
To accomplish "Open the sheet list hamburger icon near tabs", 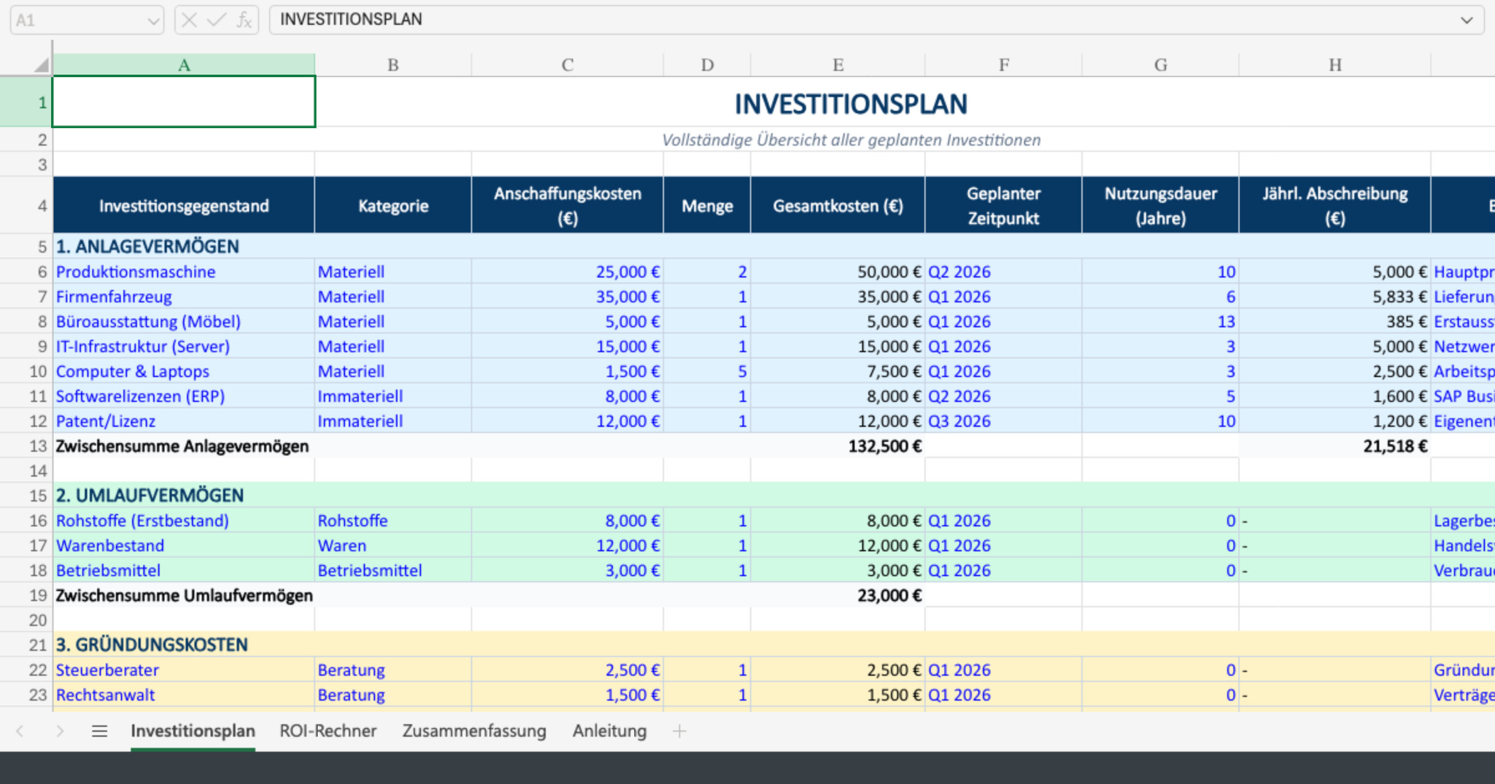I will [99, 732].
